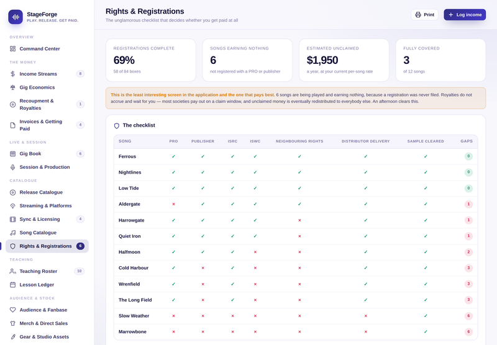Click the Session & Production microphone icon

12,167
